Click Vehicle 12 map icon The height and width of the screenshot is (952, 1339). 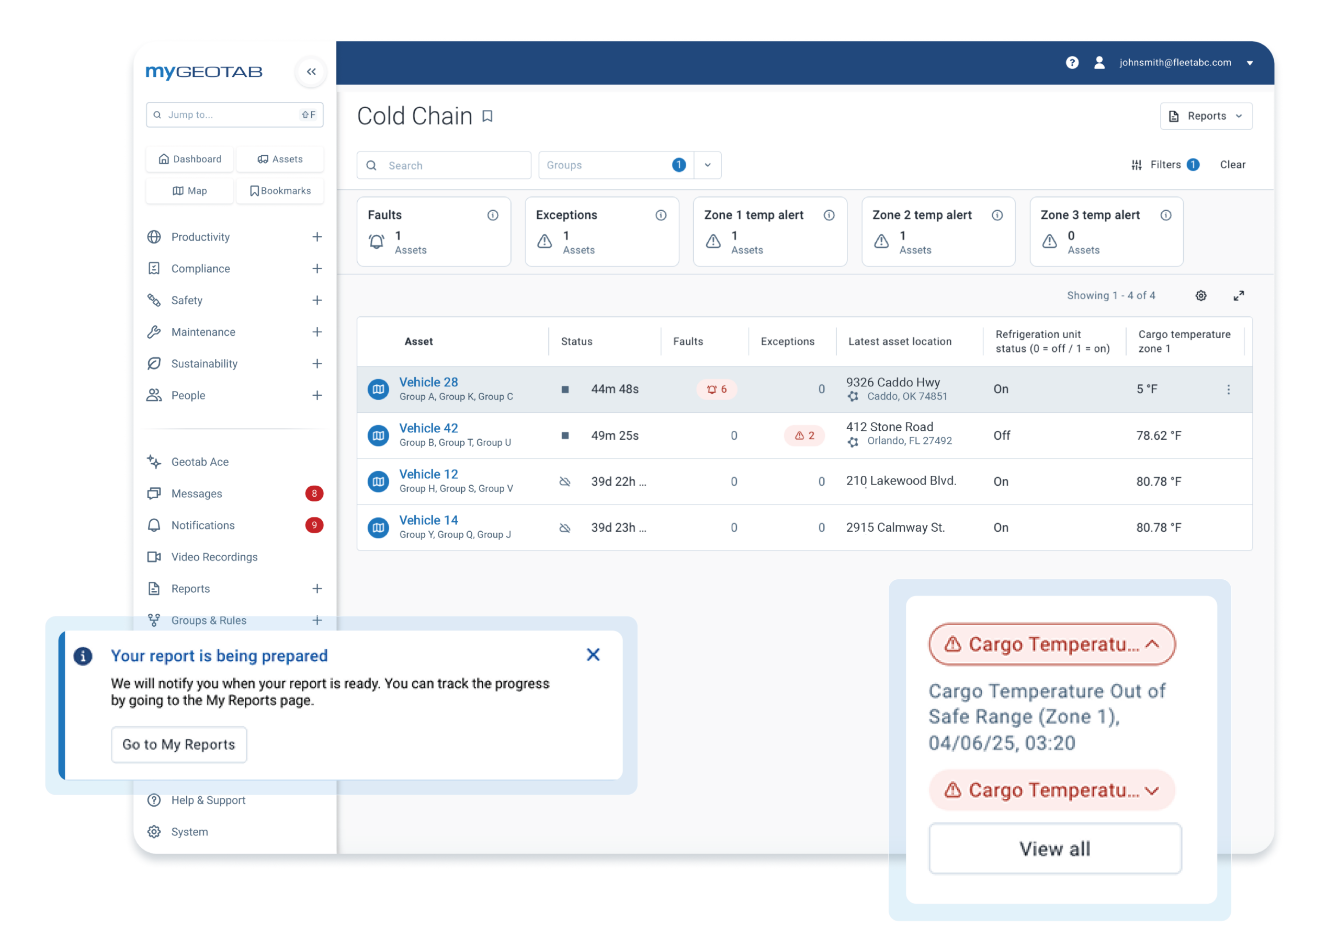378,481
